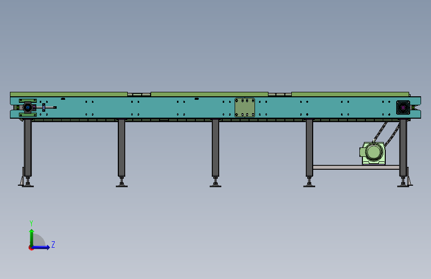431x279 pixels.
Task: Select the tail bearing unit at the left end
Action: [x=28, y=107]
